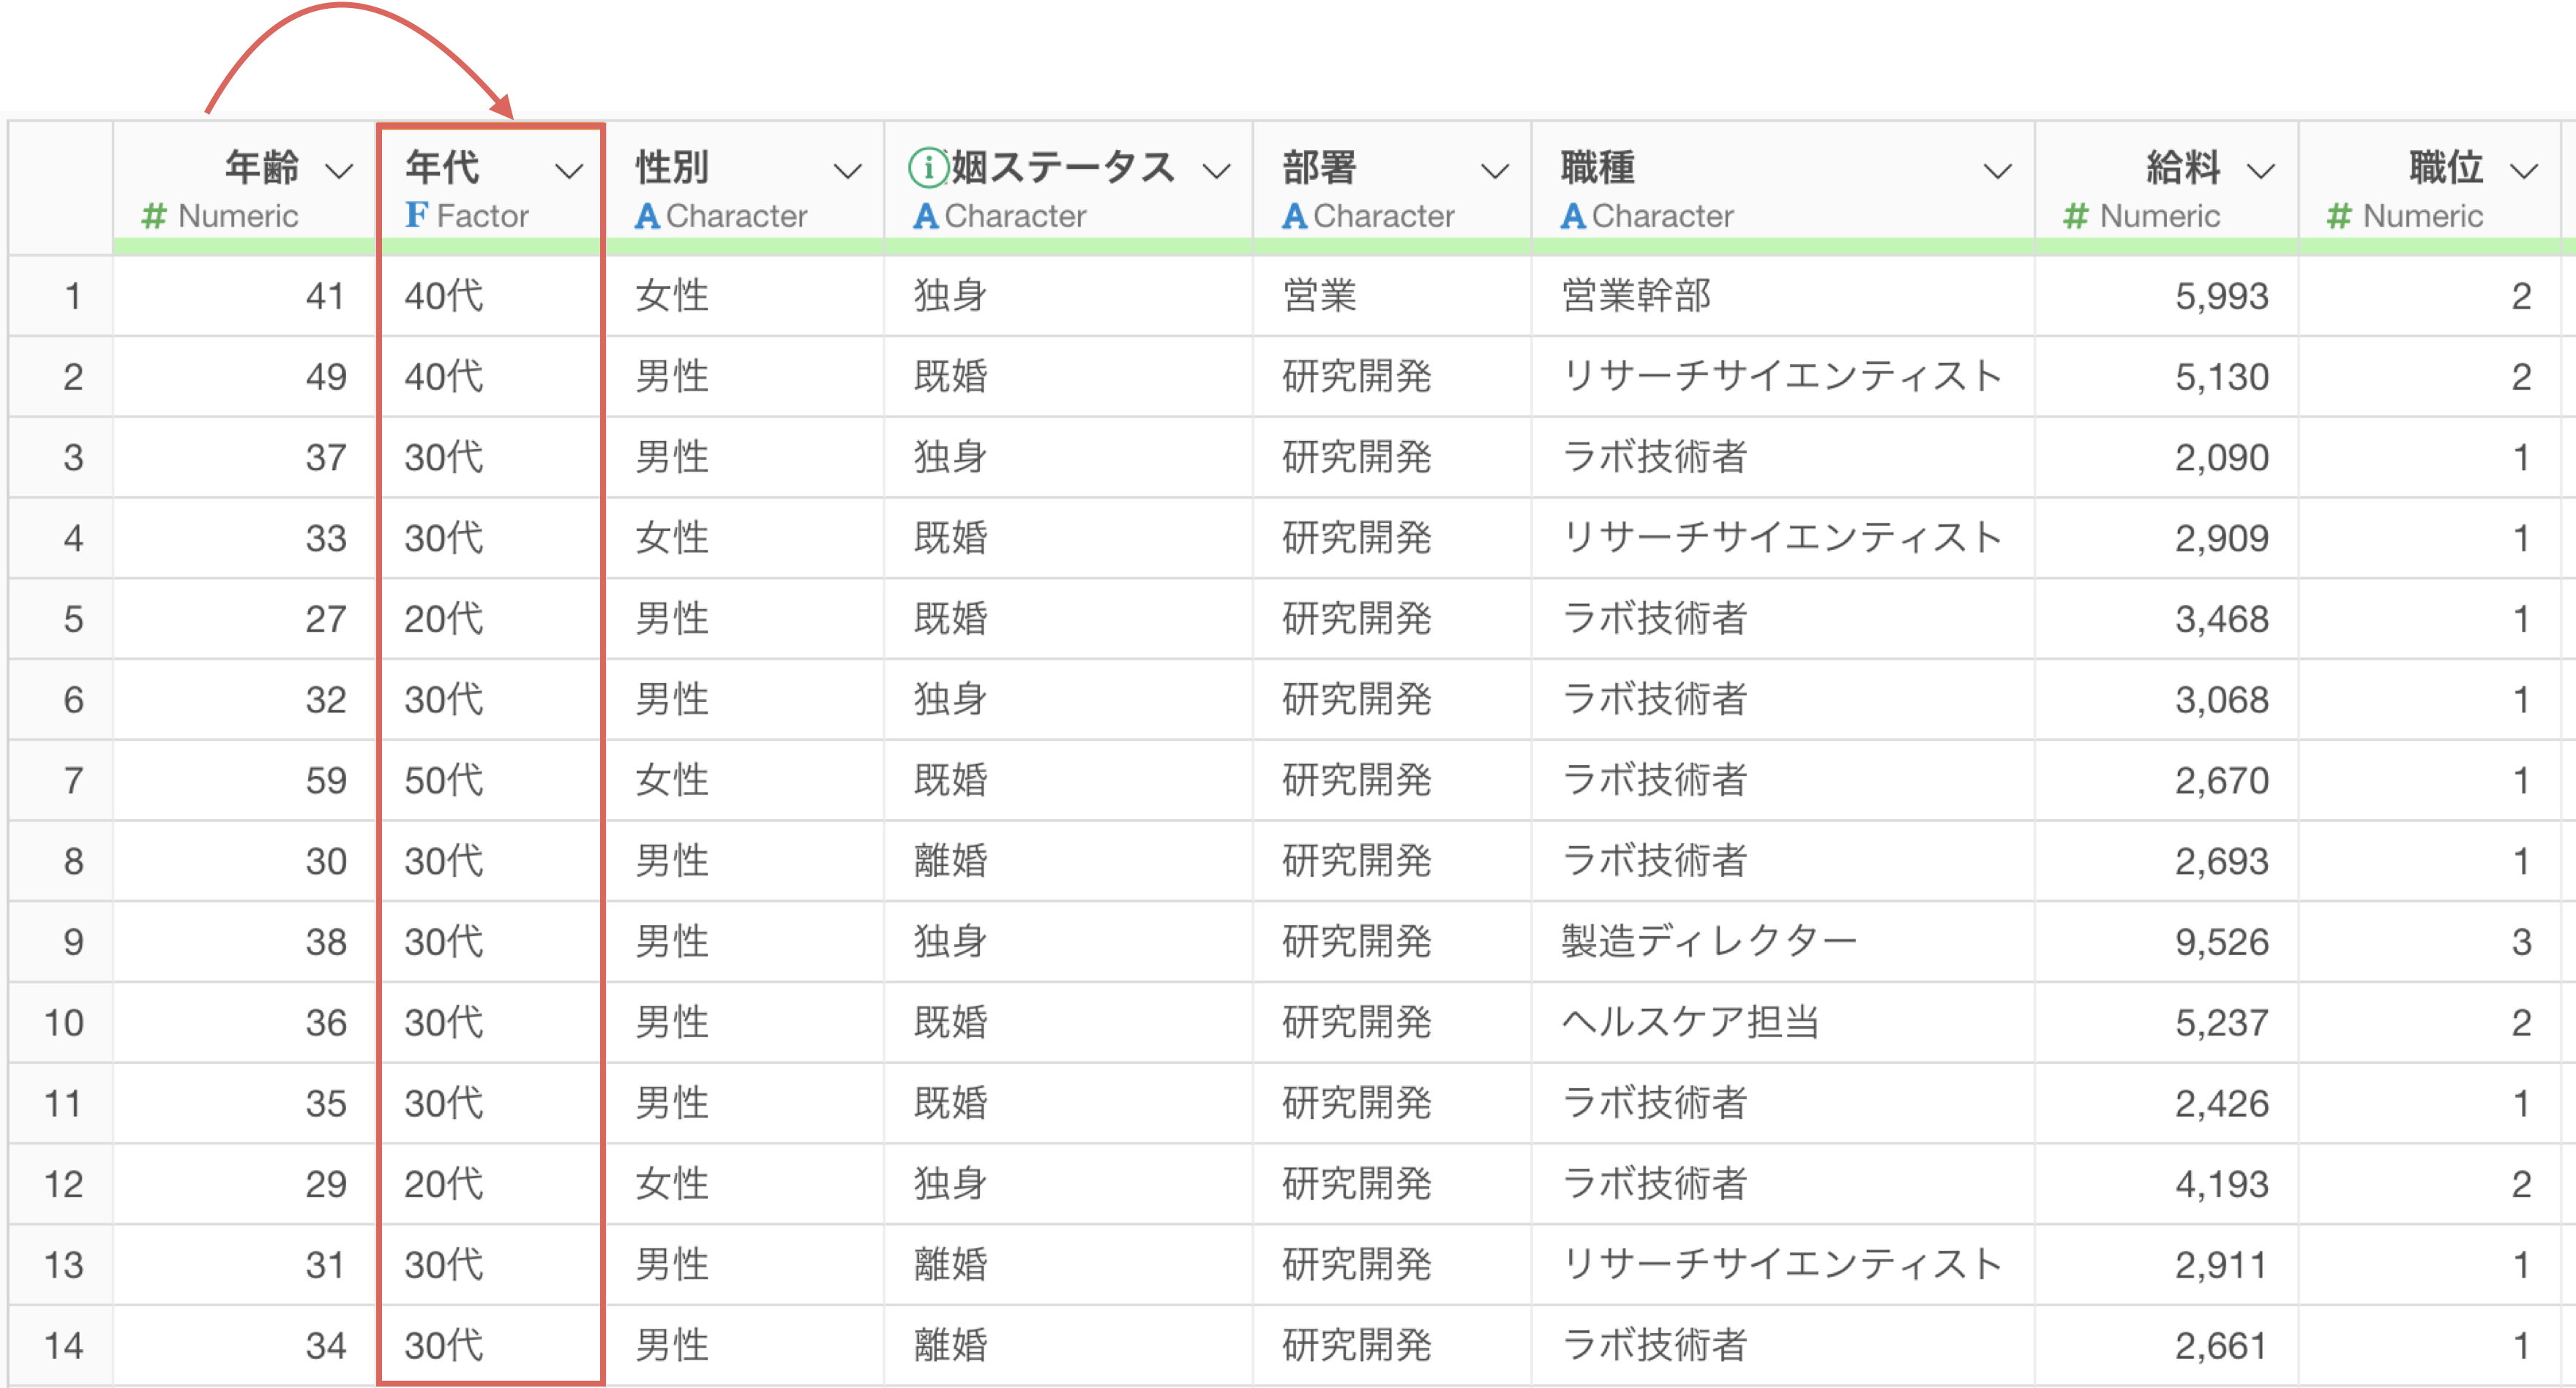Click the Numeric type icon under 給料
Screen dimensions: 2576x1388
[2076, 216]
